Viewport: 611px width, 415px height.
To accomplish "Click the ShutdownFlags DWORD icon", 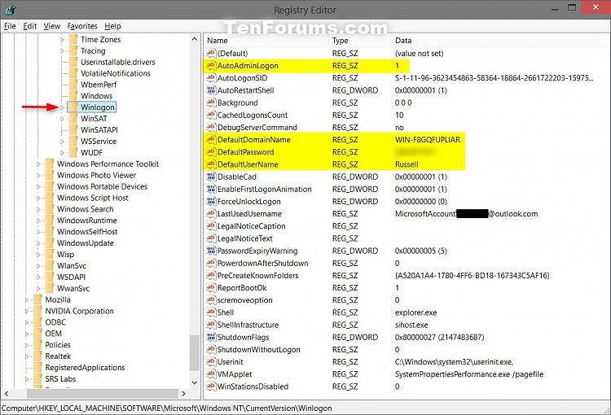I will tap(211, 337).
